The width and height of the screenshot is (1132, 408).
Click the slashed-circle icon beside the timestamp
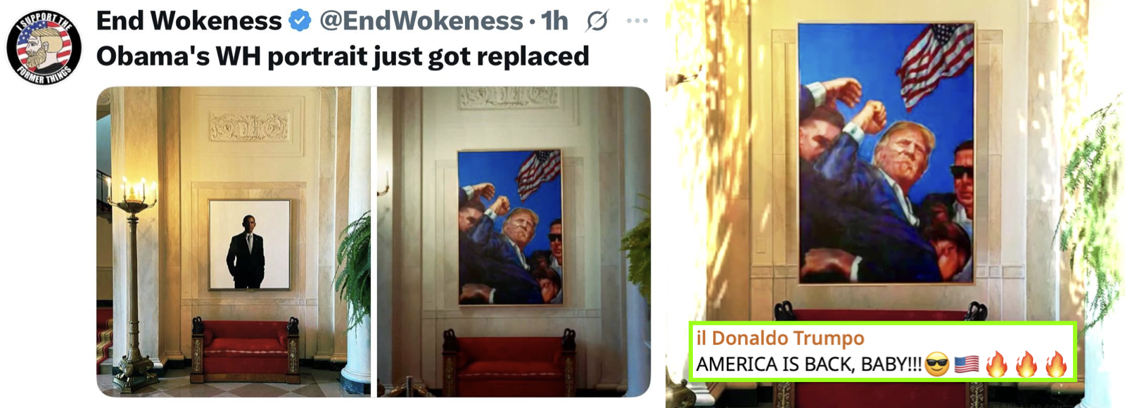coord(597,22)
